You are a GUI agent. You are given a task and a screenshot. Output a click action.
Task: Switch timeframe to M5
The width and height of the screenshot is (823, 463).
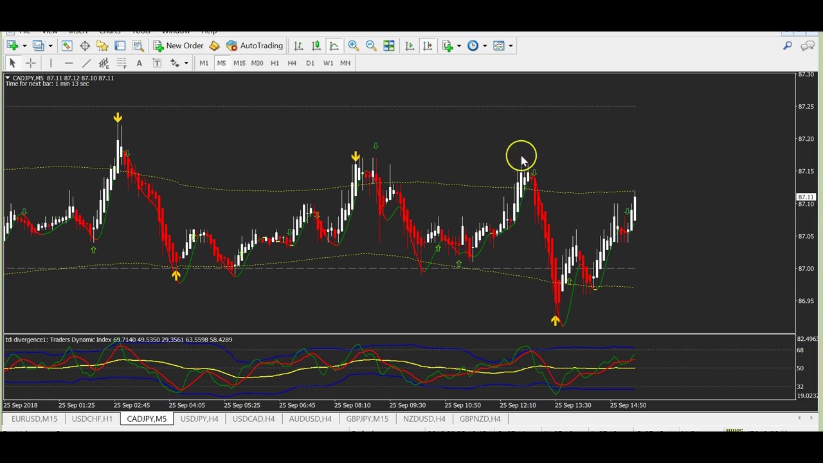click(221, 63)
